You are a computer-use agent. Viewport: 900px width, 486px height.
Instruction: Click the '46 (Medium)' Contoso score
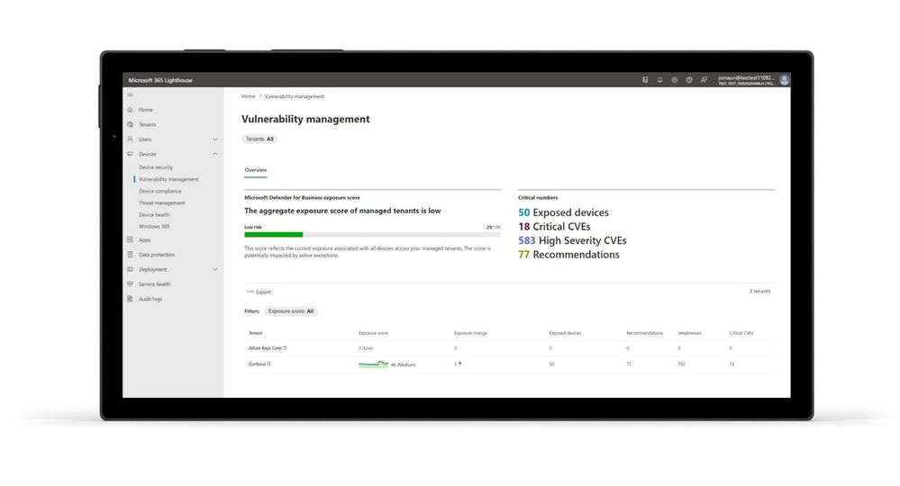pos(403,364)
